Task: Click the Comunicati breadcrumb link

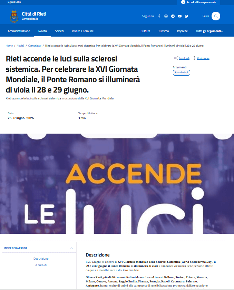Action: [x=35, y=46]
